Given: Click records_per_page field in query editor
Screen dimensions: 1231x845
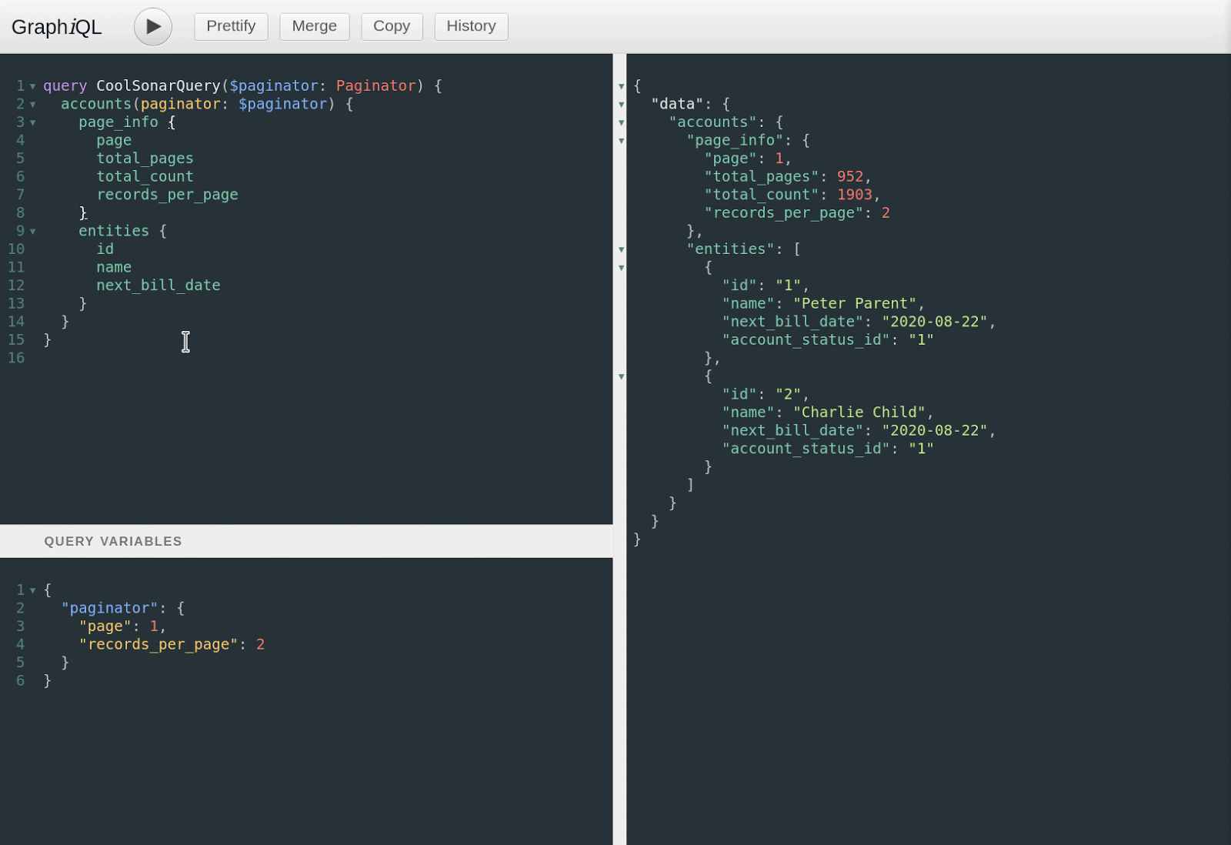Looking at the screenshot, I should (167, 194).
